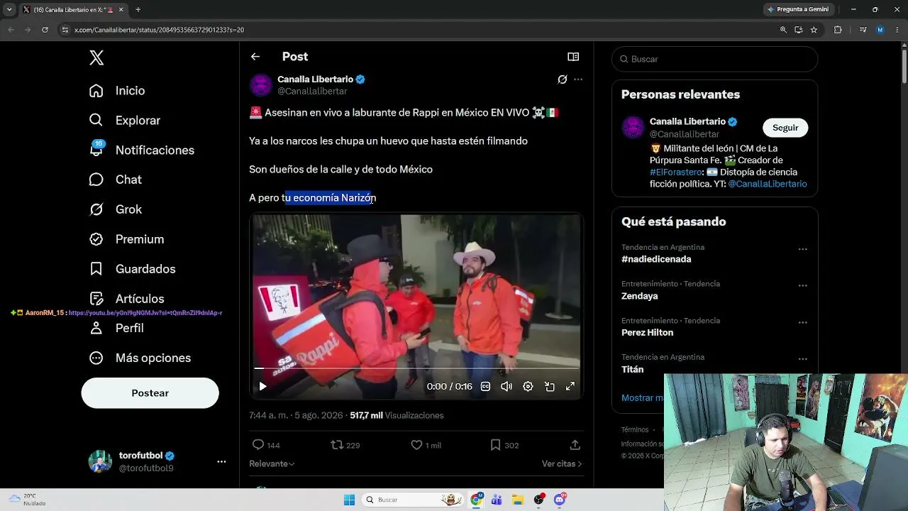Image resolution: width=908 pixels, height=511 pixels.
Task: Expand the Relevante replies sort dropdown
Action: pyautogui.click(x=272, y=463)
